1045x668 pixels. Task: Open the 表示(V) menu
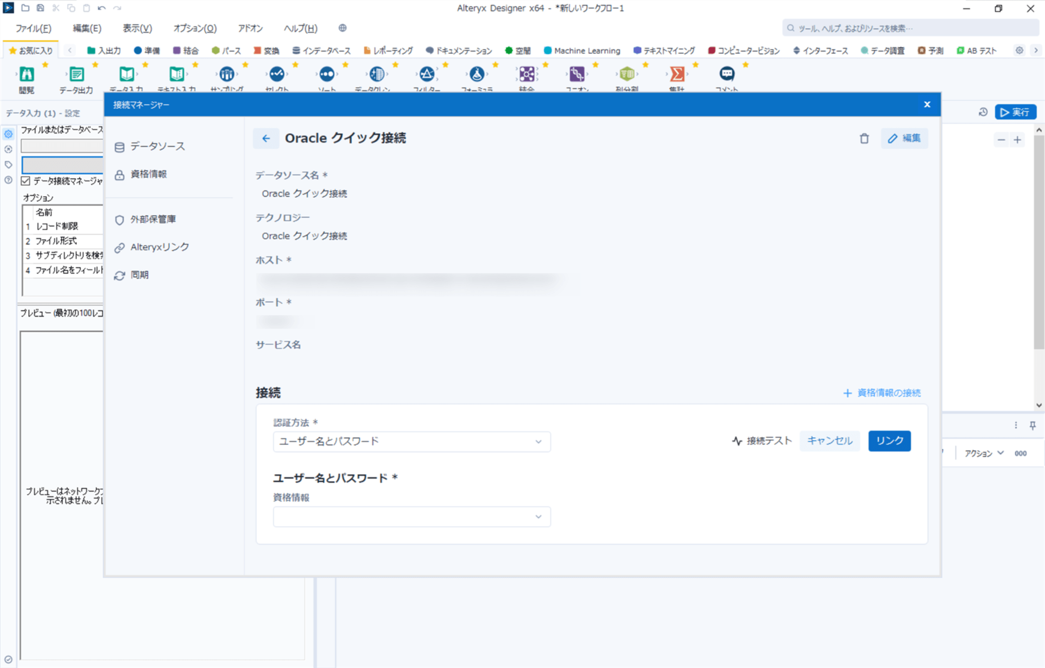pyautogui.click(x=137, y=28)
